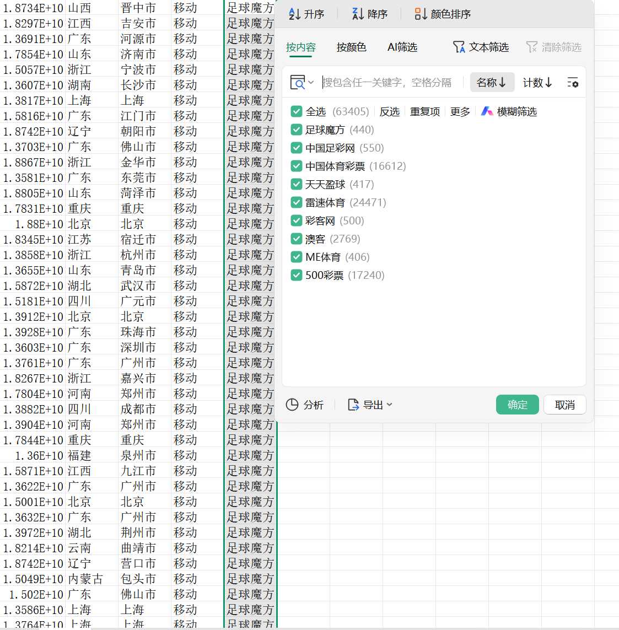This screenshot has width=619, height=630.
Task: Select cell 金华市
Action: point(144,162)
